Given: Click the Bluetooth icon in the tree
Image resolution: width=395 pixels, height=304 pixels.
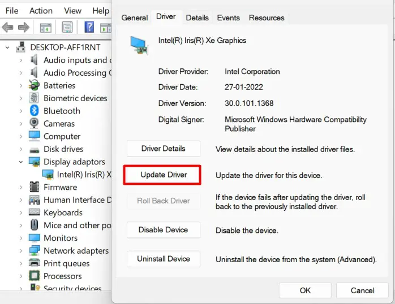Looking at the screenshot, I should click(34, 111).
